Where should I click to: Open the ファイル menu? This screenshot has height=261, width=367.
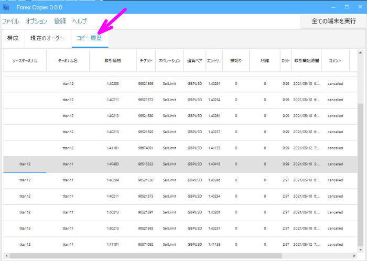click(10, 21)
